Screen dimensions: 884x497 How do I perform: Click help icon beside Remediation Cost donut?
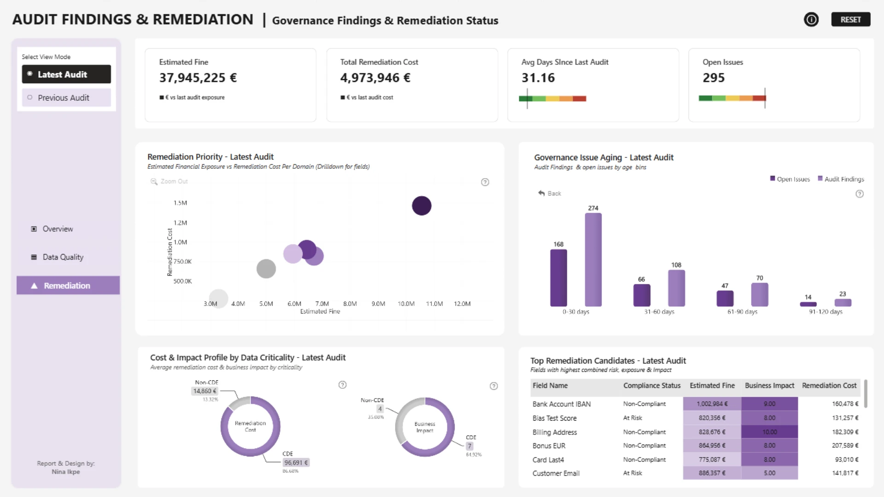click(343, 385)
